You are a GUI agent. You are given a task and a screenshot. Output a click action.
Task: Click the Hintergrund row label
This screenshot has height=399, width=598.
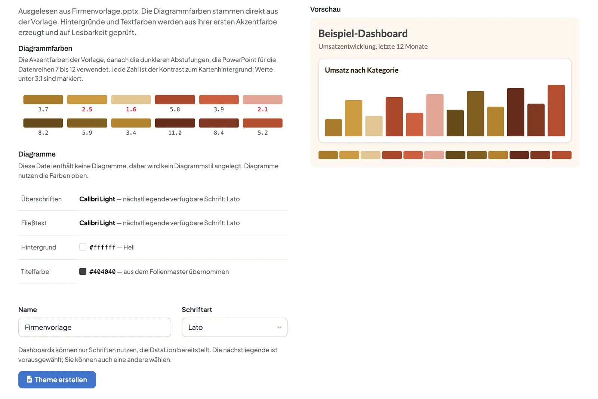pyautogui.click(x=38, y=247)
